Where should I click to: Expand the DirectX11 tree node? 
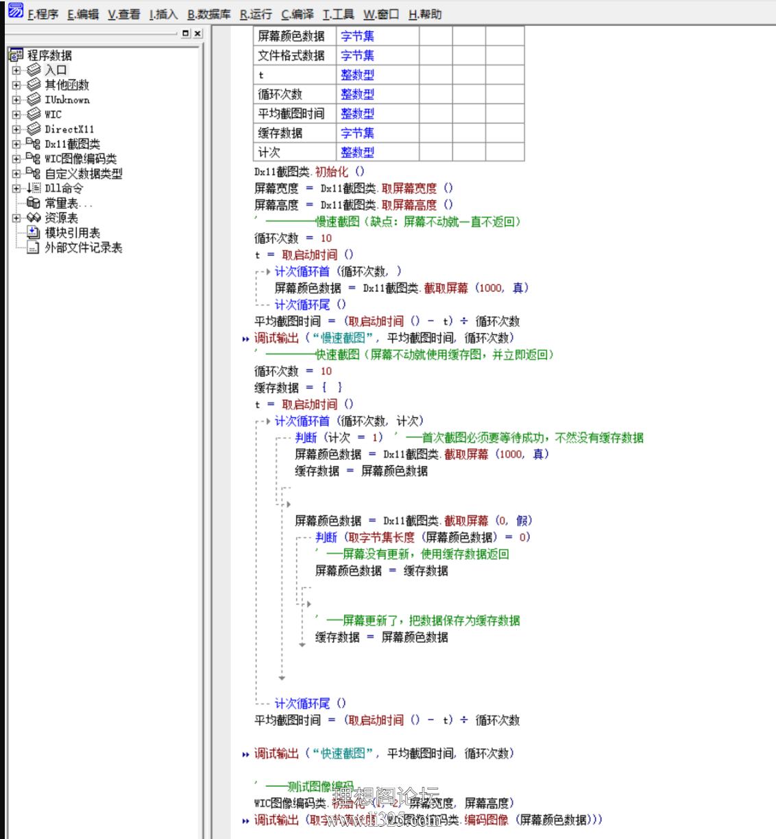click(16, 129)
